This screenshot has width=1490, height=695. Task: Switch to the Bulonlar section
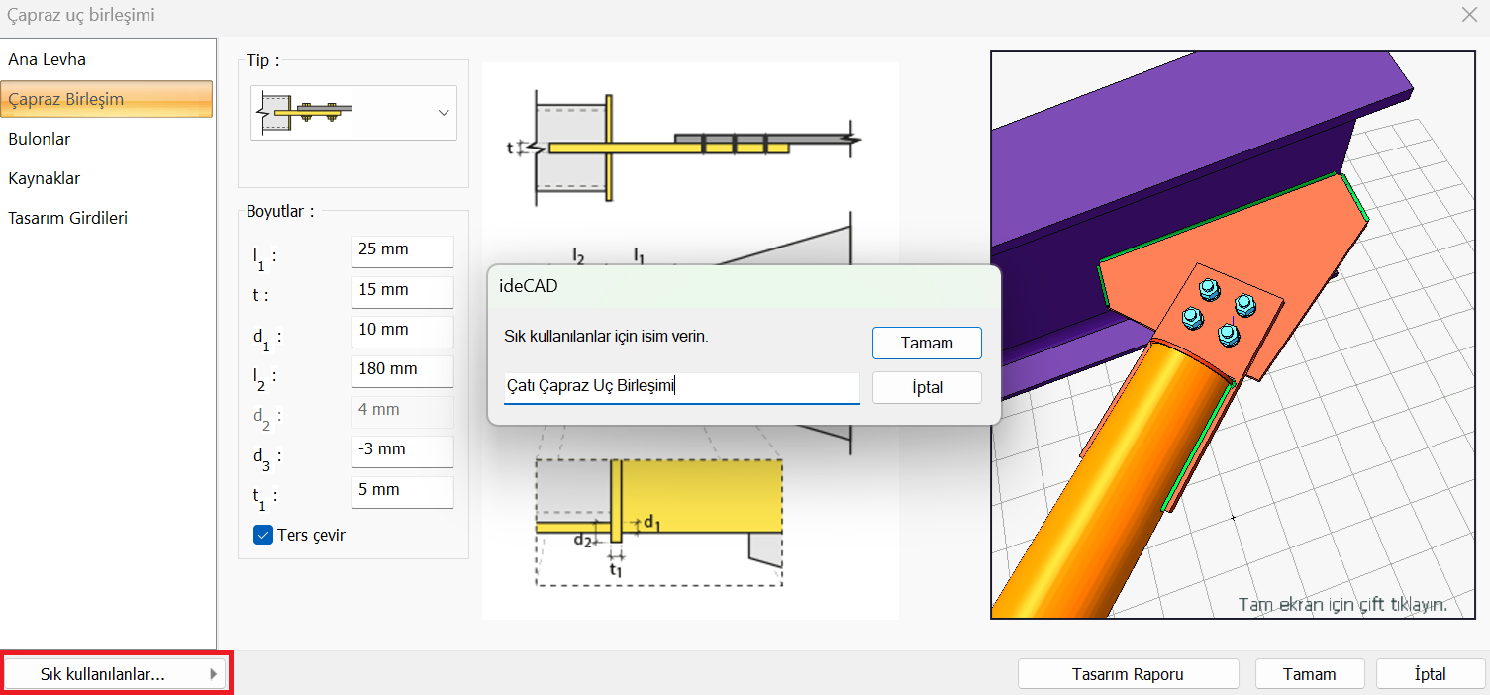(40, 139)
